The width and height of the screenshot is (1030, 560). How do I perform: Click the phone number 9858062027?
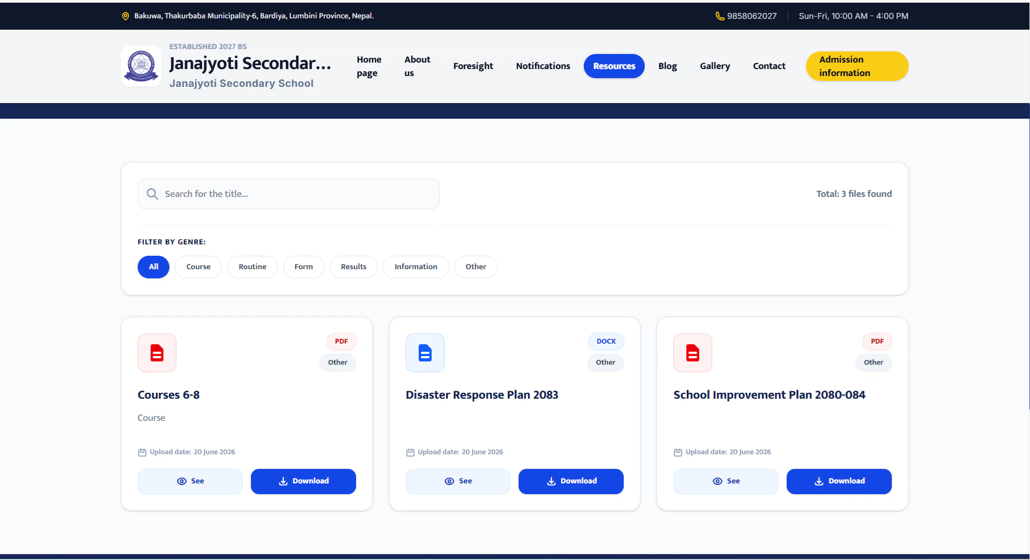click(752, 16)
